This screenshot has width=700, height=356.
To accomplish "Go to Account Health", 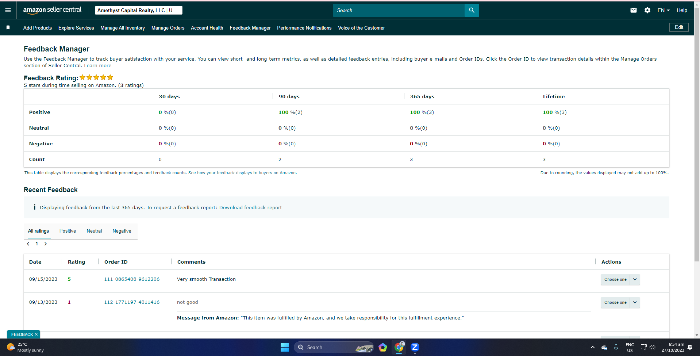I will pyautogui.click(x=207, y=28).
